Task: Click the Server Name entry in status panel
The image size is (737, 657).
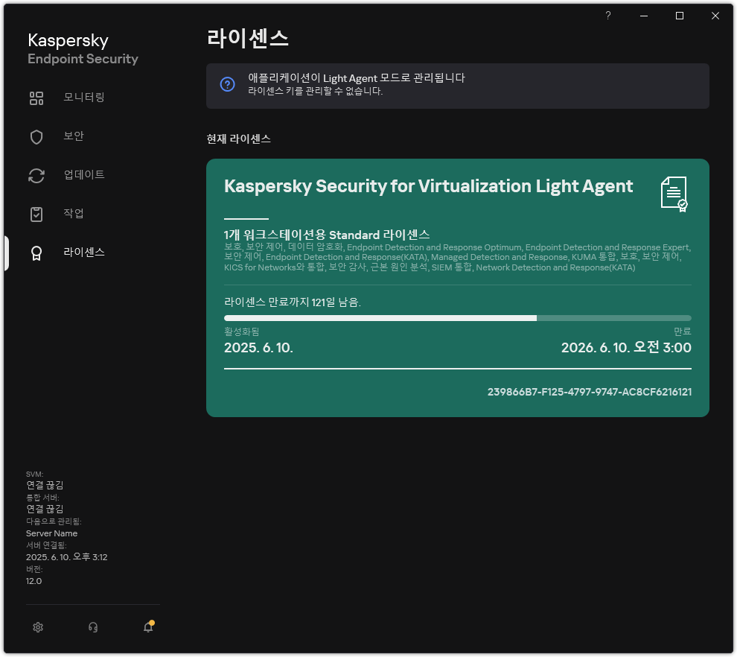Action: (x=51, y=533)
